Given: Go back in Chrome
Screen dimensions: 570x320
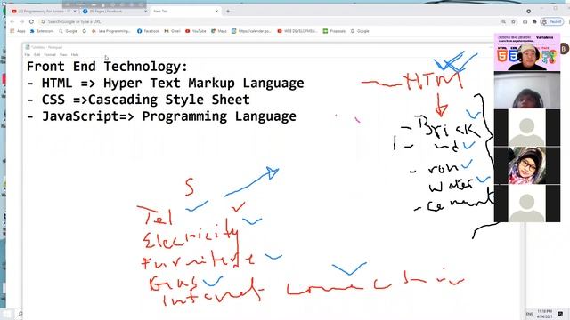Looking at the screenshot, I should (x=12, y=21).
